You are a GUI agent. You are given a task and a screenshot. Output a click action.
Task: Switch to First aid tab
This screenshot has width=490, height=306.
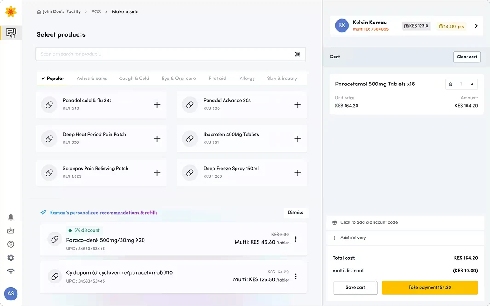coord(217,78)
